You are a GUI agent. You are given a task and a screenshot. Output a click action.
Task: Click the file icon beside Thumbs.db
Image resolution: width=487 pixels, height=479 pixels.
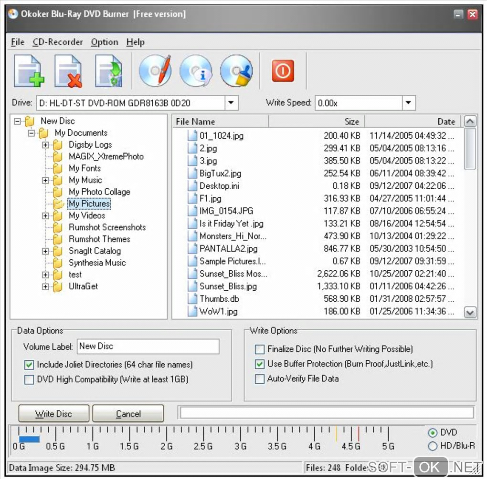coord(192,298)
